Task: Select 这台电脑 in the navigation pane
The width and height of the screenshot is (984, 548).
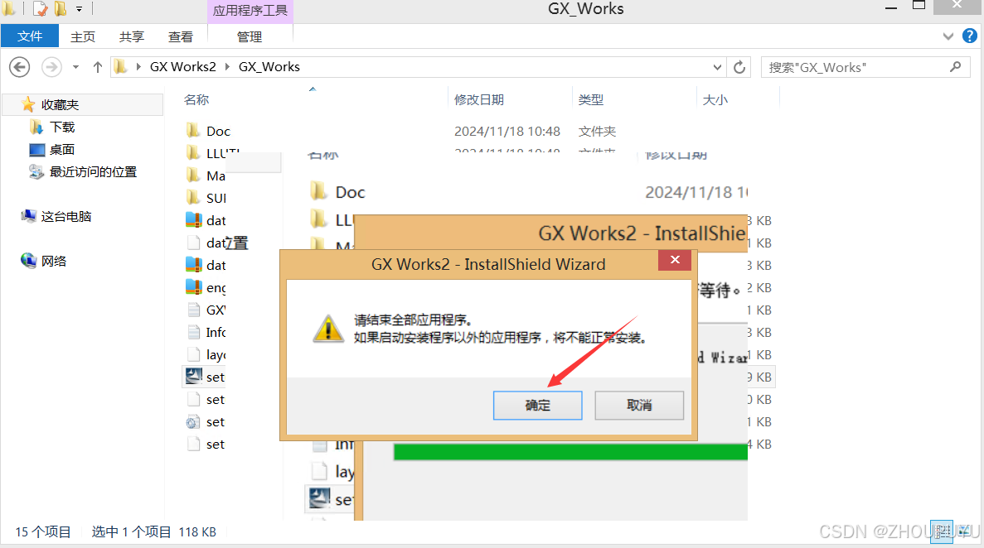Action: 65,216
